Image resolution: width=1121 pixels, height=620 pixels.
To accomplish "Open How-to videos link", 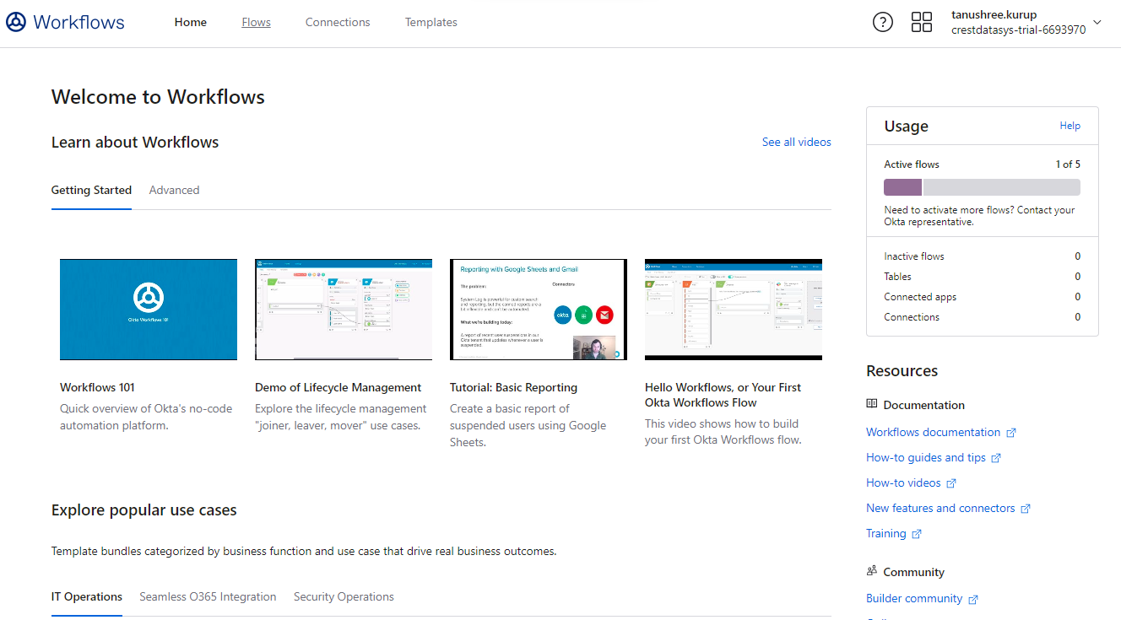I will coord(903,483).
